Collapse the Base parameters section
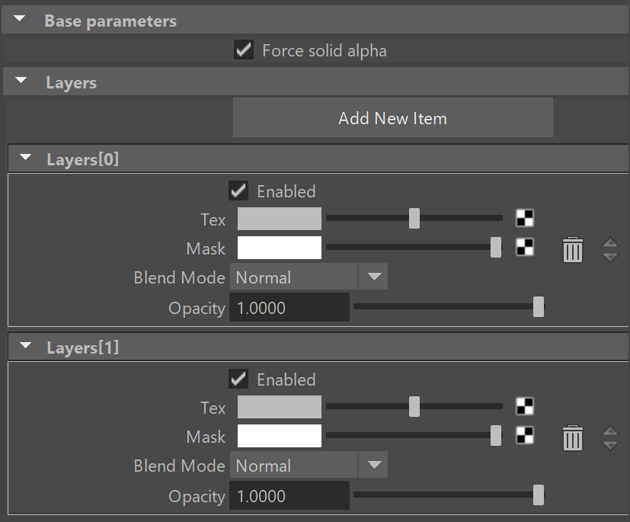630x522 pixels. pos(19,18)
